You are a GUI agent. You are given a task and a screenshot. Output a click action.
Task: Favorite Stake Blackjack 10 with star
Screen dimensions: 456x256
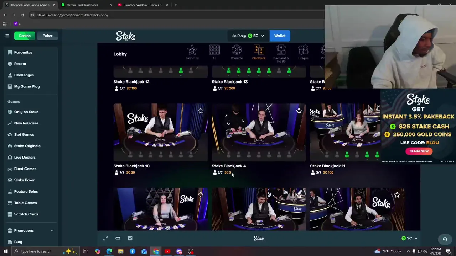pyautogui.click(x=201, y=111)
